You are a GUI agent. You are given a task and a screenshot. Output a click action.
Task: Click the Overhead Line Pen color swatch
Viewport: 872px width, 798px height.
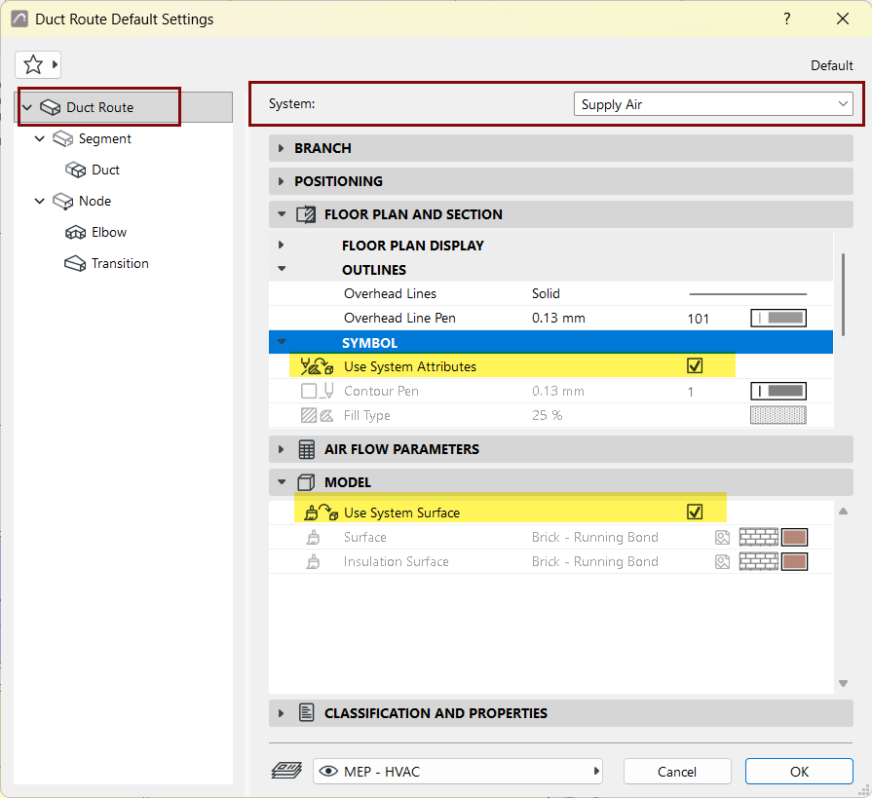778,318
